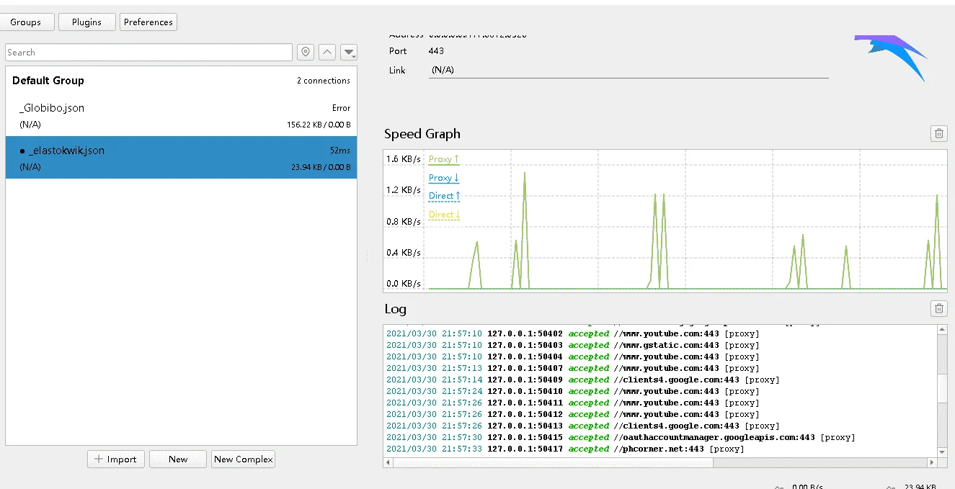
Task: Click the oauthaccountmanager.googleapis.com log line
Action: click(x=621, y=438)
